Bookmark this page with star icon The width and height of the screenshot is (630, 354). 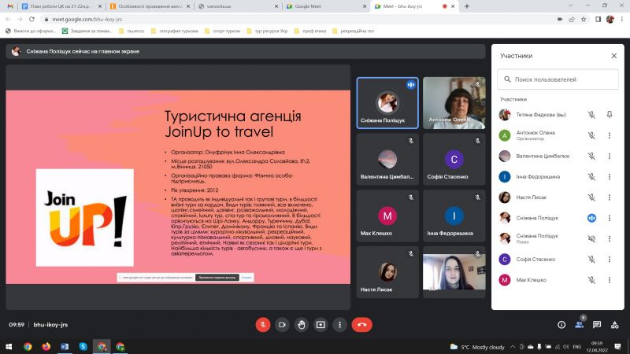pos(584,19)
